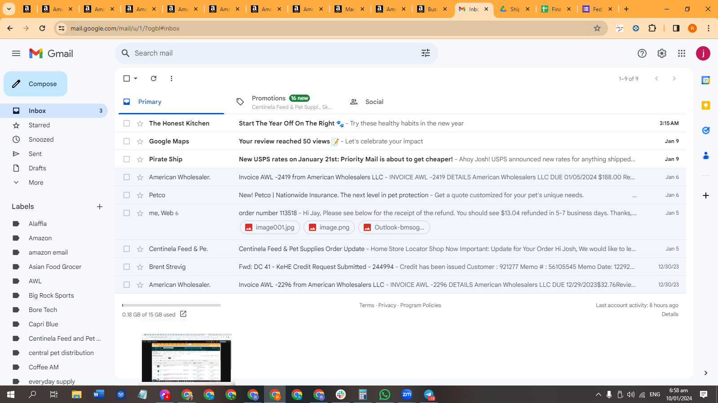Screen dimensions: 718x403
Task: Open Chrome tab search dropdown
Action: point(9,9)
